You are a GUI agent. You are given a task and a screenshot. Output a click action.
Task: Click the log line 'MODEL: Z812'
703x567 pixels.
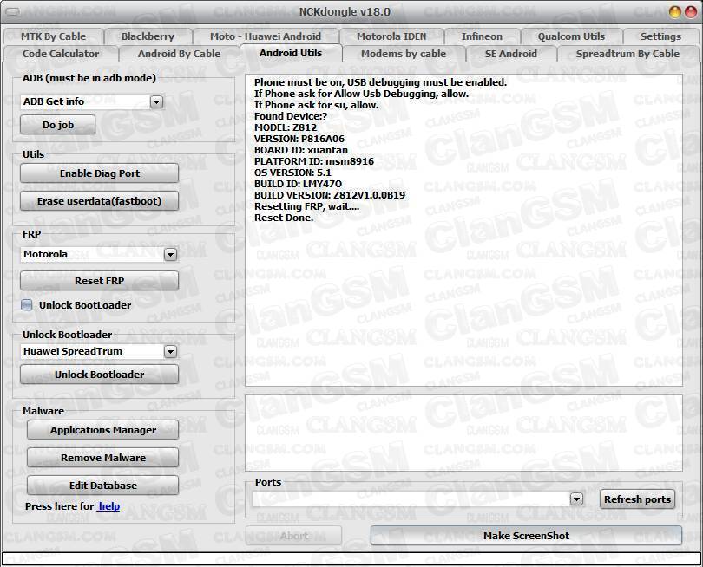(x=286, y=127)
